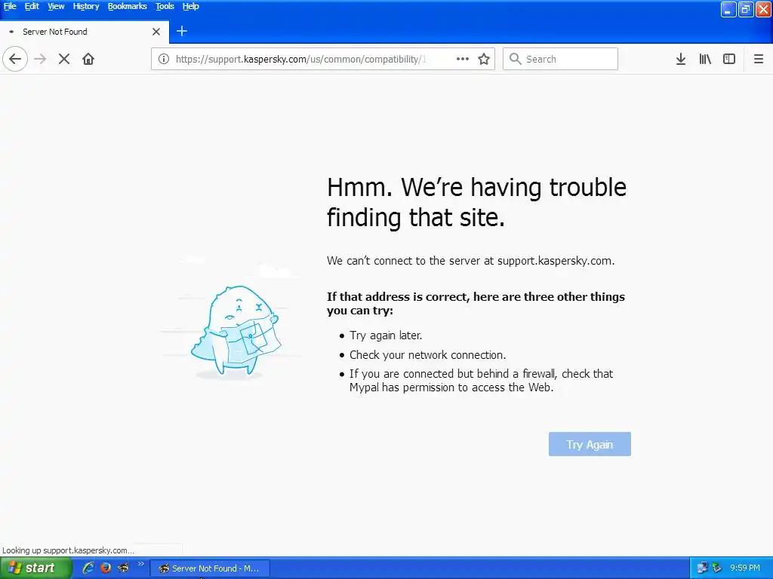Viewport: 773px width, 579px height.
Task: Show site information icon in address bar
Action: pyautogui.click(x=164, y=59)
